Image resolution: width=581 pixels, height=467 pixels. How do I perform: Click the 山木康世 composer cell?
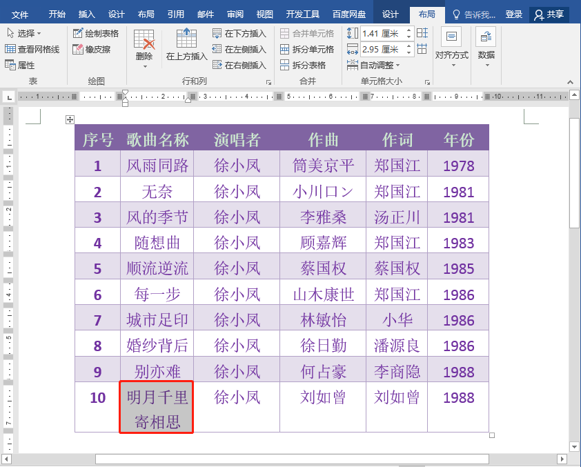[x=323, y=292]
